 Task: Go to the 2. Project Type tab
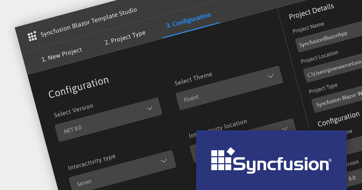[x=125, y=37]
